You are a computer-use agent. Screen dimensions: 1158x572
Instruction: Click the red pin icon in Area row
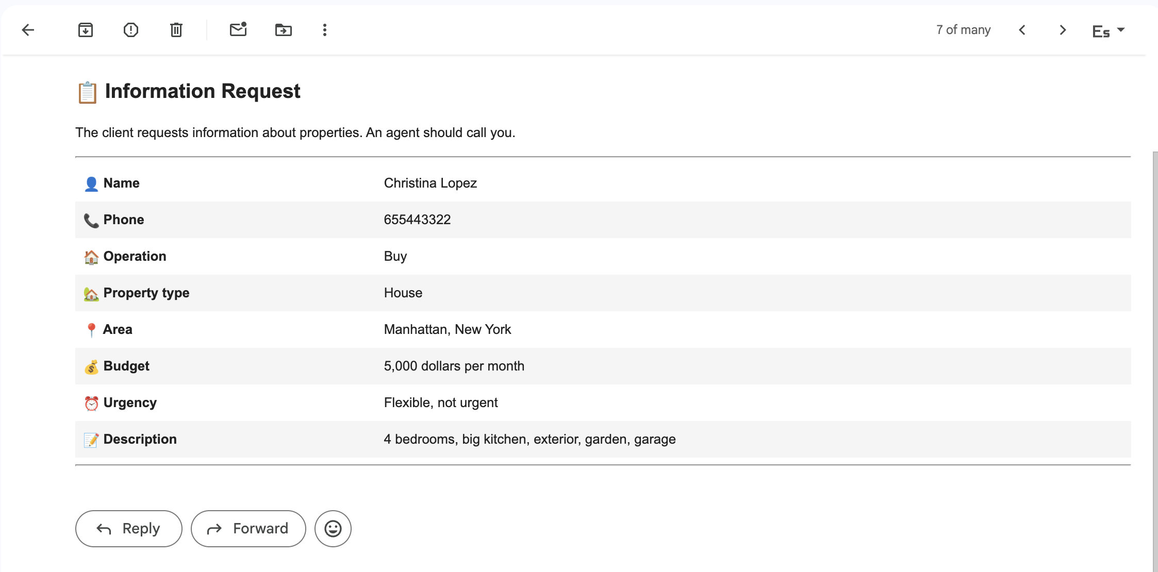pyautogui.click(x=91, y=330)
